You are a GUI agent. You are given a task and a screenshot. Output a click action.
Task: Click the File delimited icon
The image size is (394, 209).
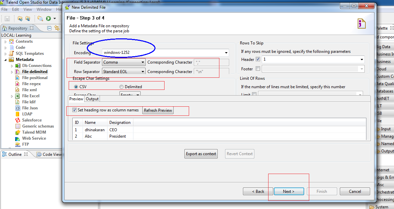17,72
